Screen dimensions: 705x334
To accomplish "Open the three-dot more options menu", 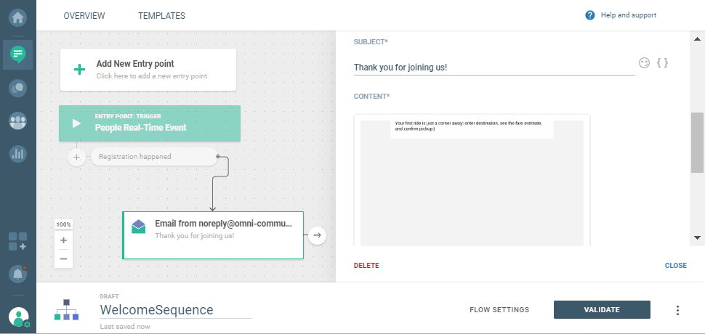I will [677, 310].
